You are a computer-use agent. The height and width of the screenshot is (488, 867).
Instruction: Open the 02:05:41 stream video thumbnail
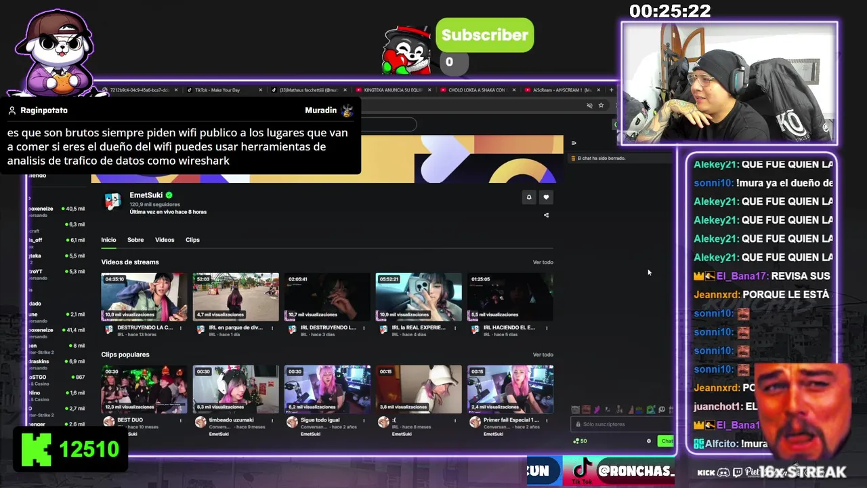click(x=327, y=297)
